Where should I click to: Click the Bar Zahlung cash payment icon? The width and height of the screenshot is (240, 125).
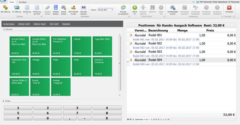coord(5,7)
